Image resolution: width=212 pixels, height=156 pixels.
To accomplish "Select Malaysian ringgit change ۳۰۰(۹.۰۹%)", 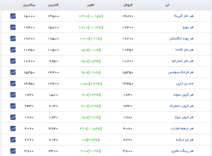I will [91, 151].
